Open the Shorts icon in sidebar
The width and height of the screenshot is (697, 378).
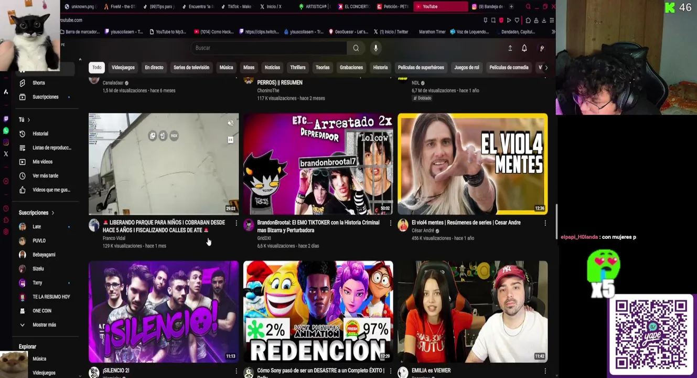point(22,83)
